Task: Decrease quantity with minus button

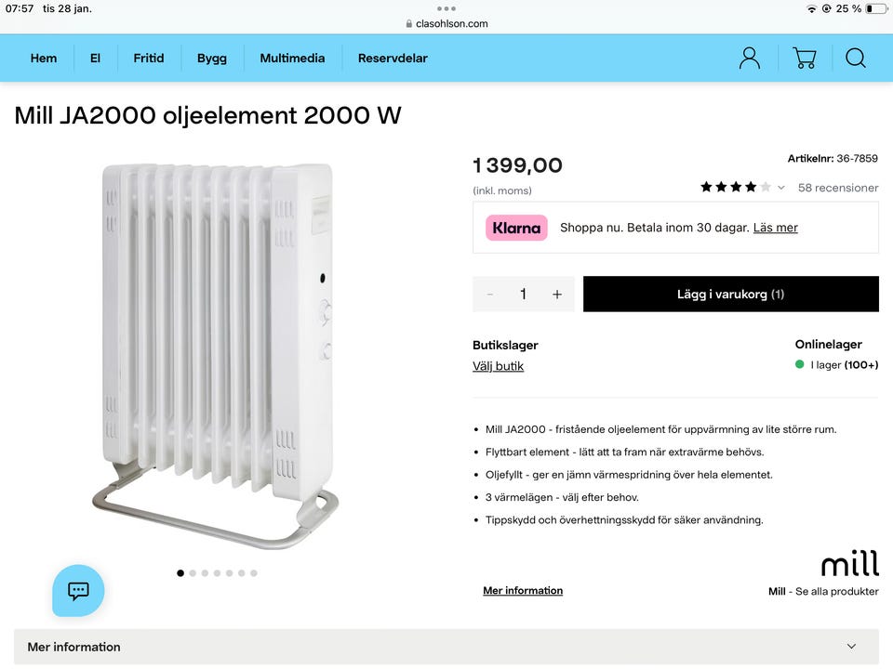Action: pyautogui.click(x=490, y=294)
